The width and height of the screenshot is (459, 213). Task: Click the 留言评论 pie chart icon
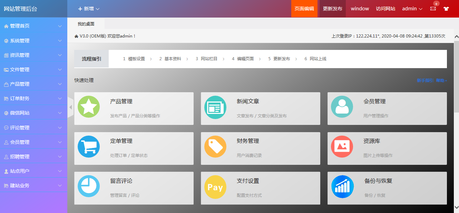pyautogui.click(x=89, y=187)
